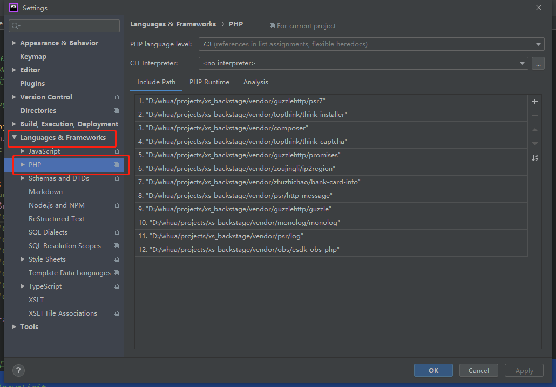Move selected include path down with the arrow icon
Screen dimensions: 556x387
click(x=534, y=143)
